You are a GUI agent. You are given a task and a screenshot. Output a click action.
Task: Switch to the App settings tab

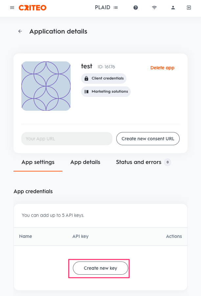pos(38,162)
